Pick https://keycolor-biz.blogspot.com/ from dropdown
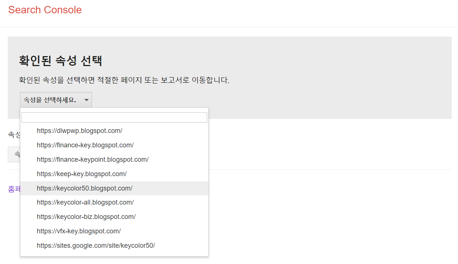 (x=114, y=217)
